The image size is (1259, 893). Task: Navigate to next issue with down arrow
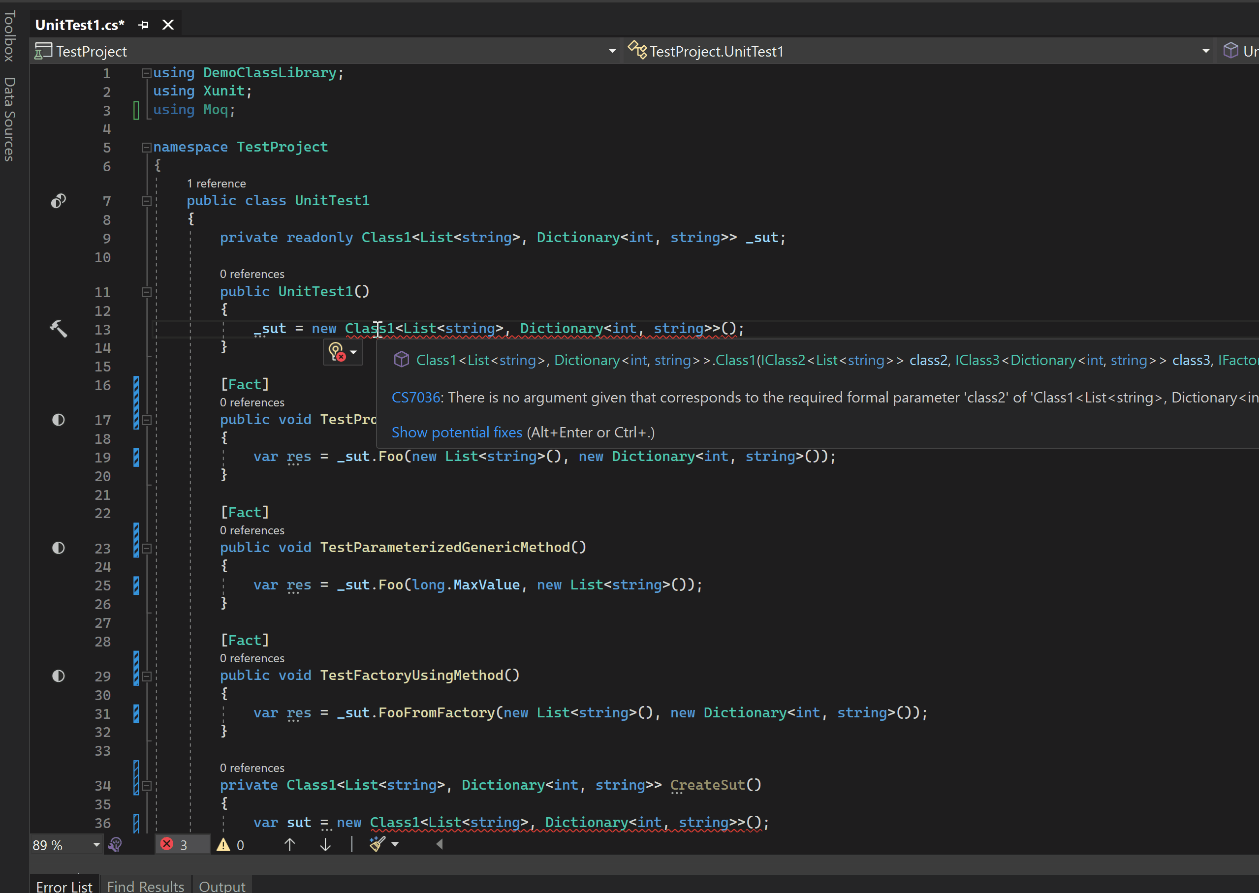click(x=325, y=845)
